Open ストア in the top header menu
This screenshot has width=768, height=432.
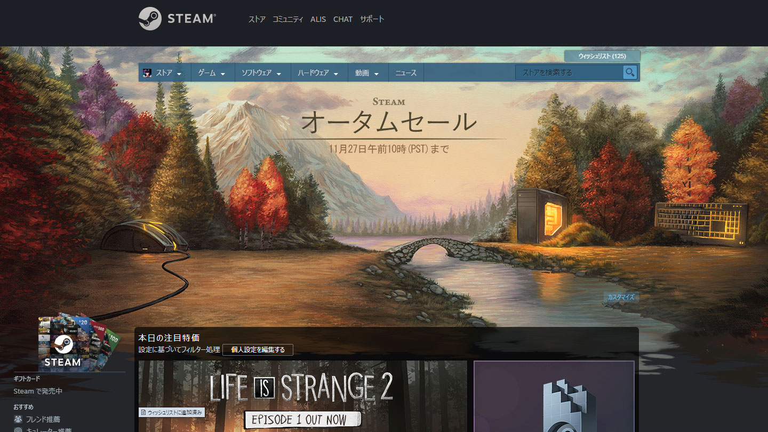pyautogui.click(x=257, y=19)
